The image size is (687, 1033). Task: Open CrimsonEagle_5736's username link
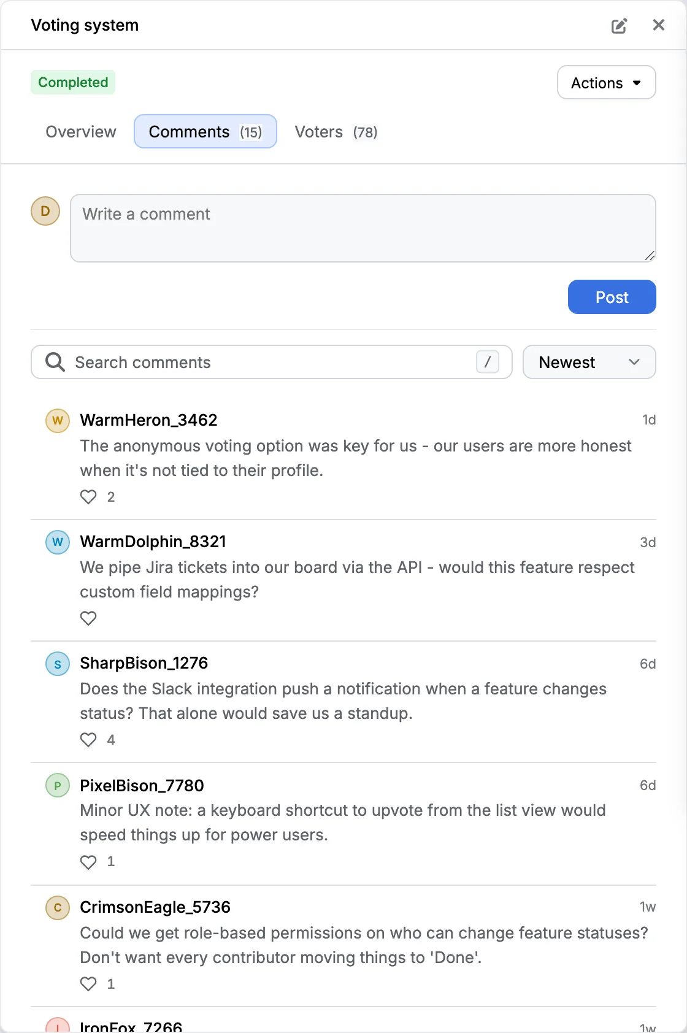pyautogui.click(x=155, y=907)
